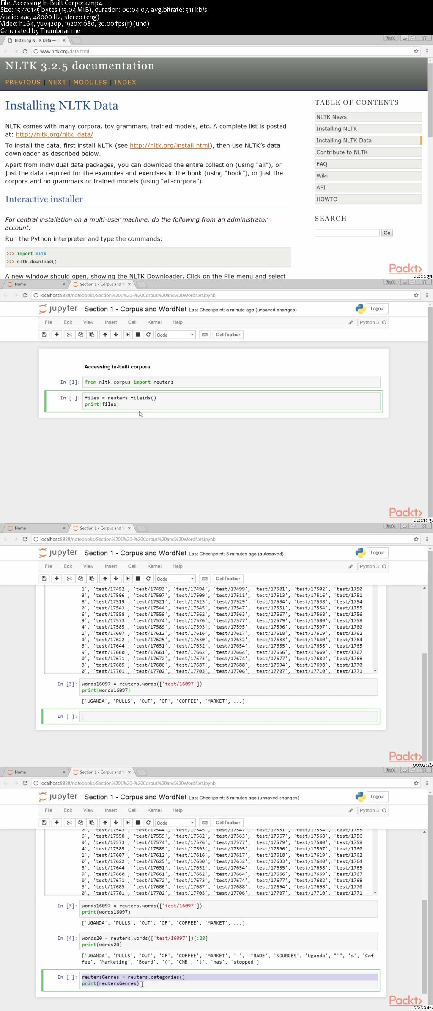
Task: Open FAQ in table of contents
Action: [368, 164]
